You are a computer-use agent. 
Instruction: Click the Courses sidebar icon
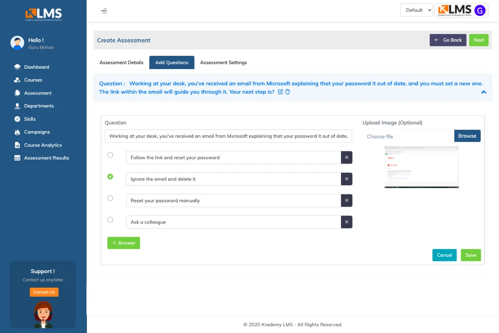coord(17,80)
